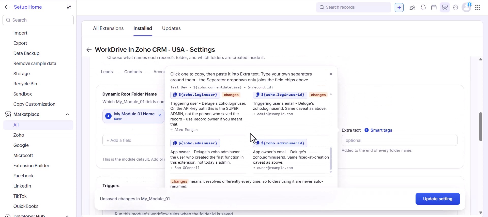This screenshot has width=488, height=217.
Task: Click the settings page vertical scrollbar
Action: [x=481, y=127]
